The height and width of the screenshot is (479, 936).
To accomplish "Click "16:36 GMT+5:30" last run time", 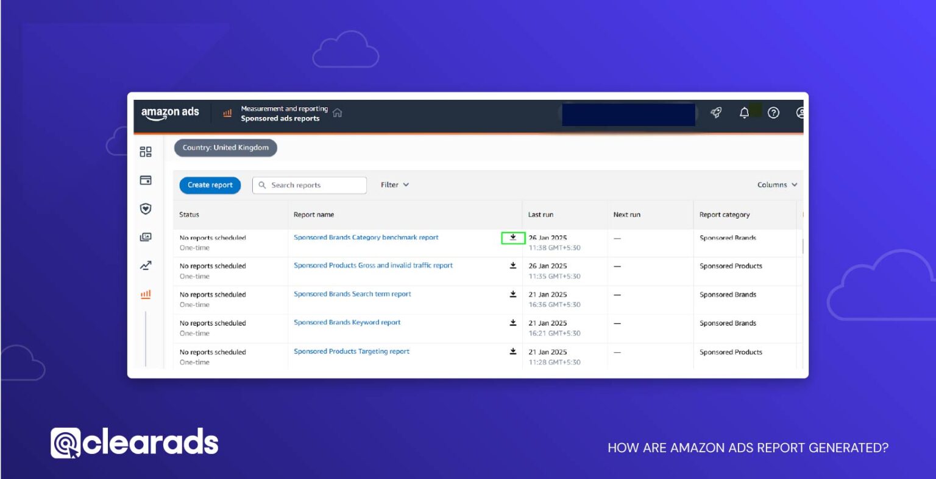I will [555, 305].
